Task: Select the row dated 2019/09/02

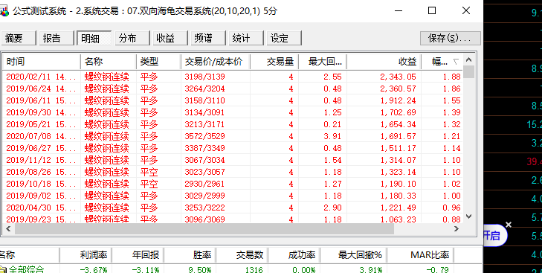Action: tap(233, 196)
